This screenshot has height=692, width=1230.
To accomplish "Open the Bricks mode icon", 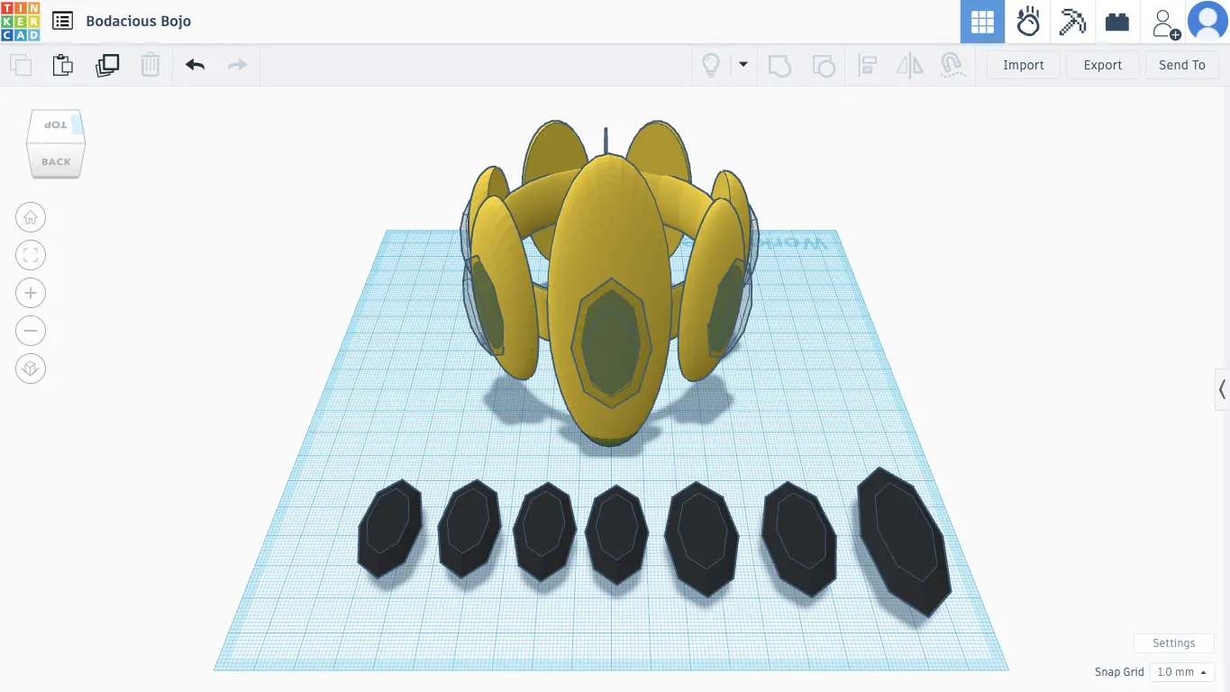I will 1117,22.
